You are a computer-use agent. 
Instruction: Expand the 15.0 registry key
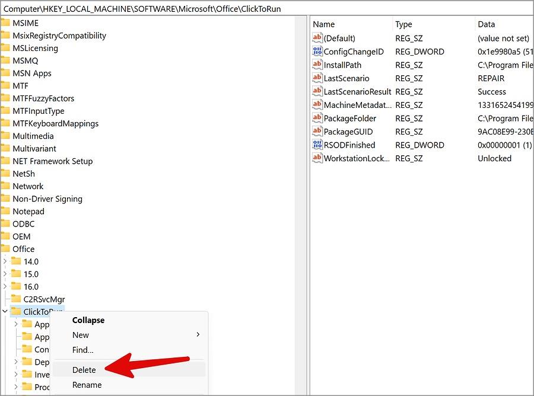point(5,274)
